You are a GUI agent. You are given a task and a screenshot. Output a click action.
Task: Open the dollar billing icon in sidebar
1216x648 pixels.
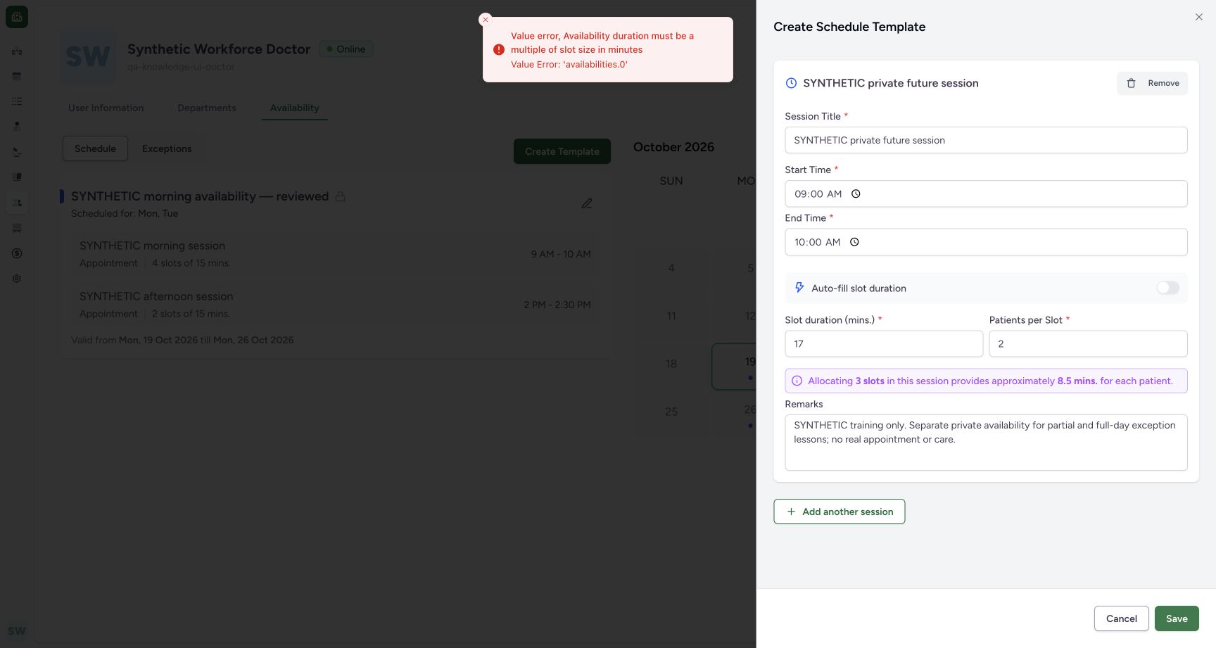[x=17, y=253]
